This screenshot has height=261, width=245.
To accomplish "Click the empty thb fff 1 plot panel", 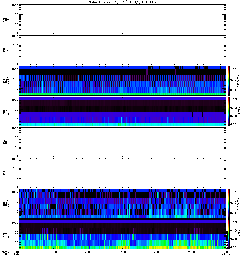I will pos(122,19).
